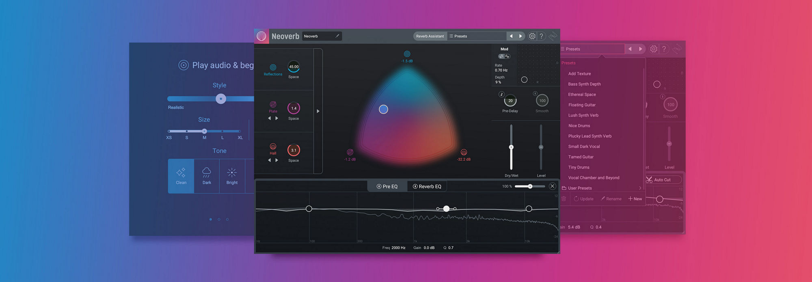Image resolution: width=812 pixels, height=282 pixels.
Task: Select the smooth sine Mod waveform icon
Action: [507, 56]
